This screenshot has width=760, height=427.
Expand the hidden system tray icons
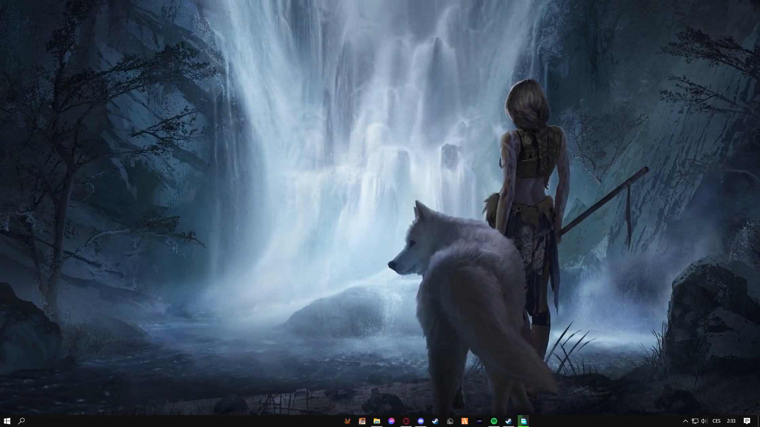[x=686, y=421]
